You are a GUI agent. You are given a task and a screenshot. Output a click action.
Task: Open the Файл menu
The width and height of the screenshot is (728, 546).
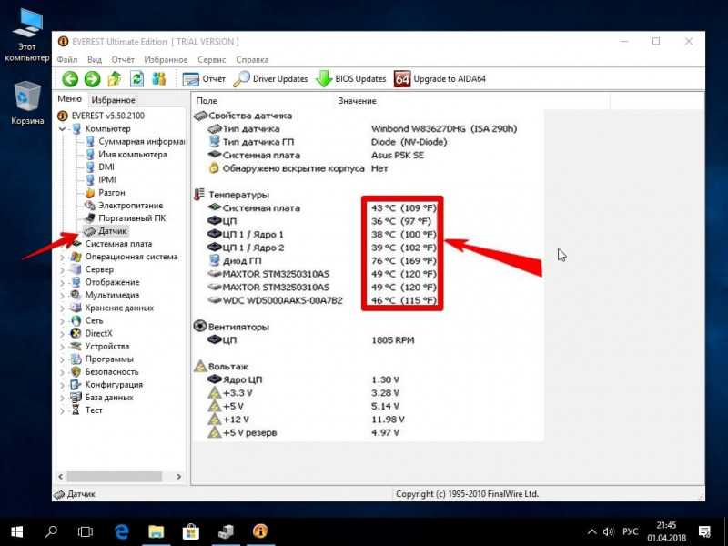66,60
